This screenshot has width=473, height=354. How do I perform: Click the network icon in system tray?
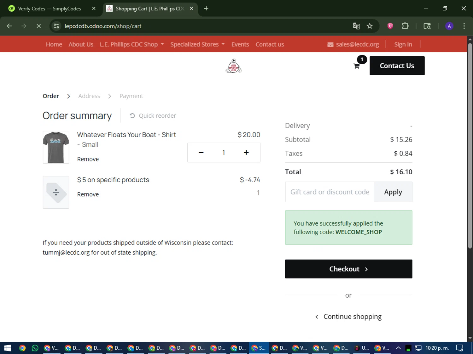pyautogui.click(x=418, y=348)
